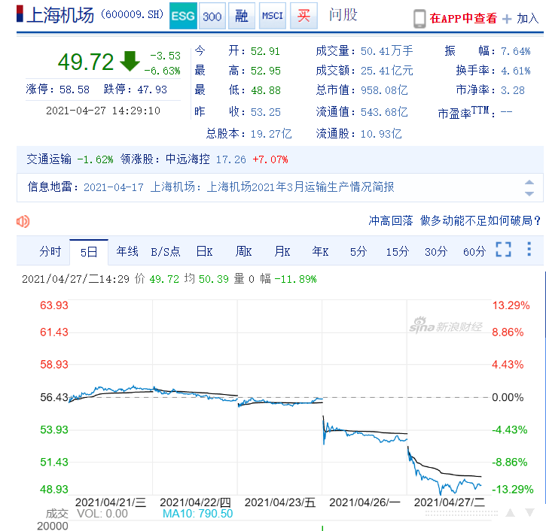Viewport: 546px width, 531px height.
Task: Select the 15分 minute chart tab
Action: point(398,251)
